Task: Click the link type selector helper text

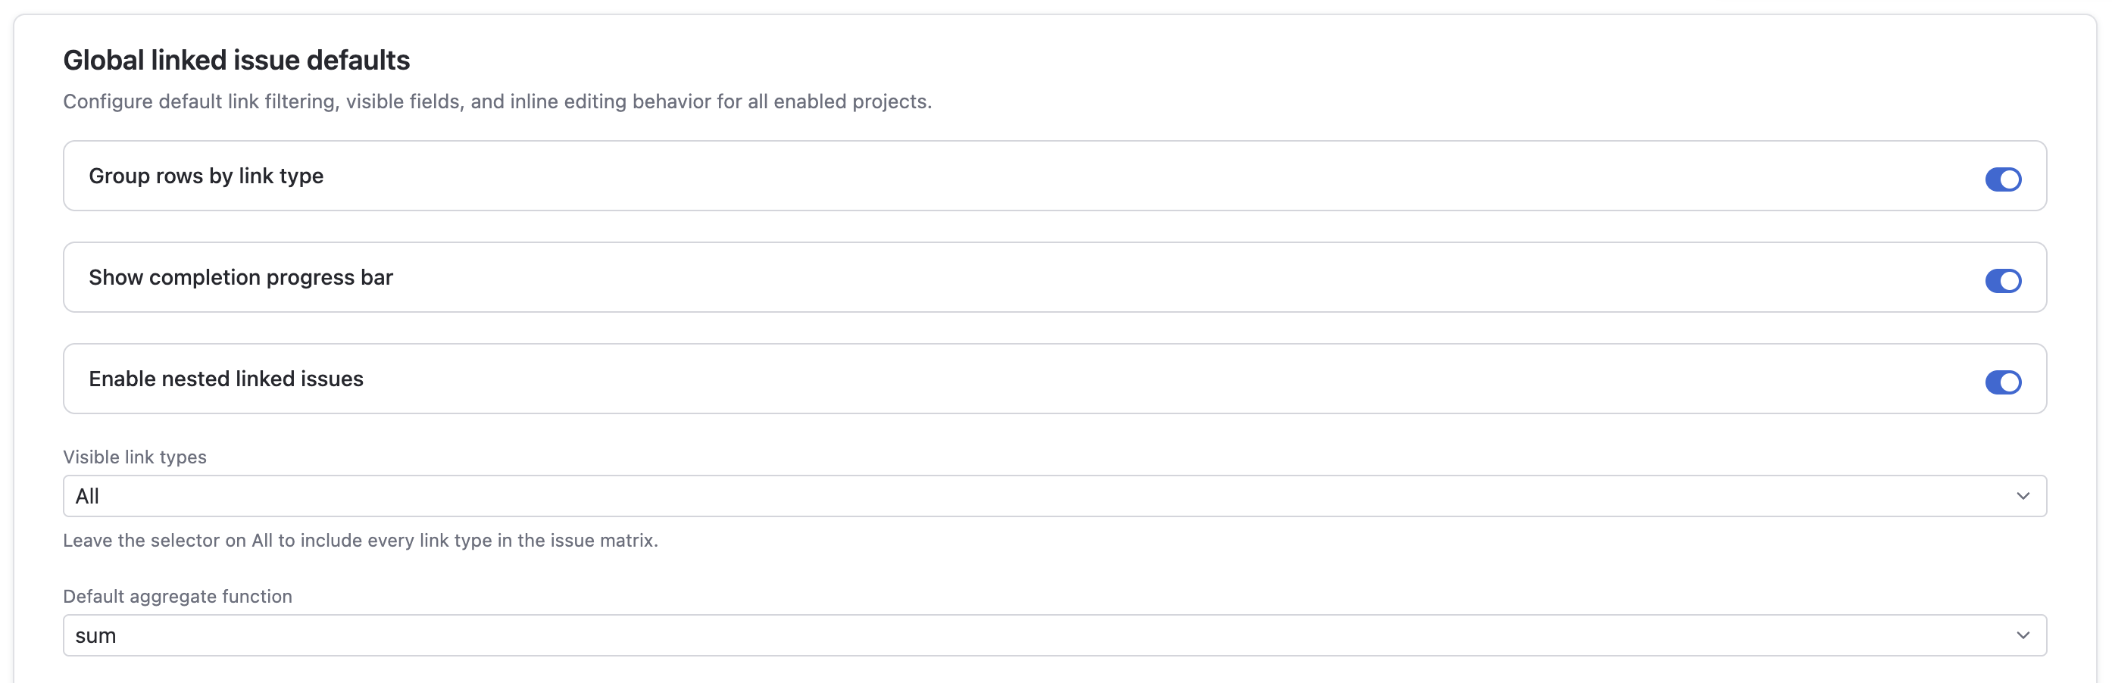Action: 361,541
